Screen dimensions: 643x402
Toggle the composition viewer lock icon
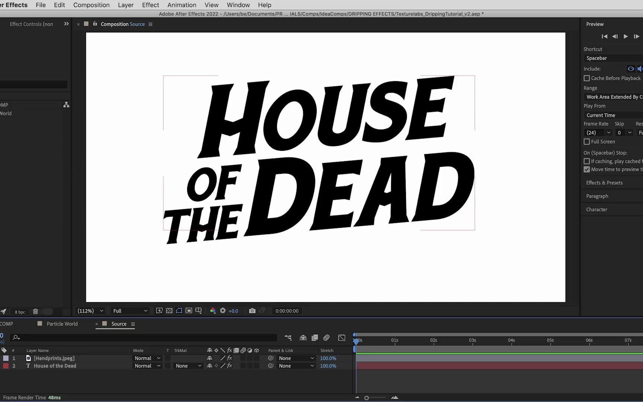[95, 23]
